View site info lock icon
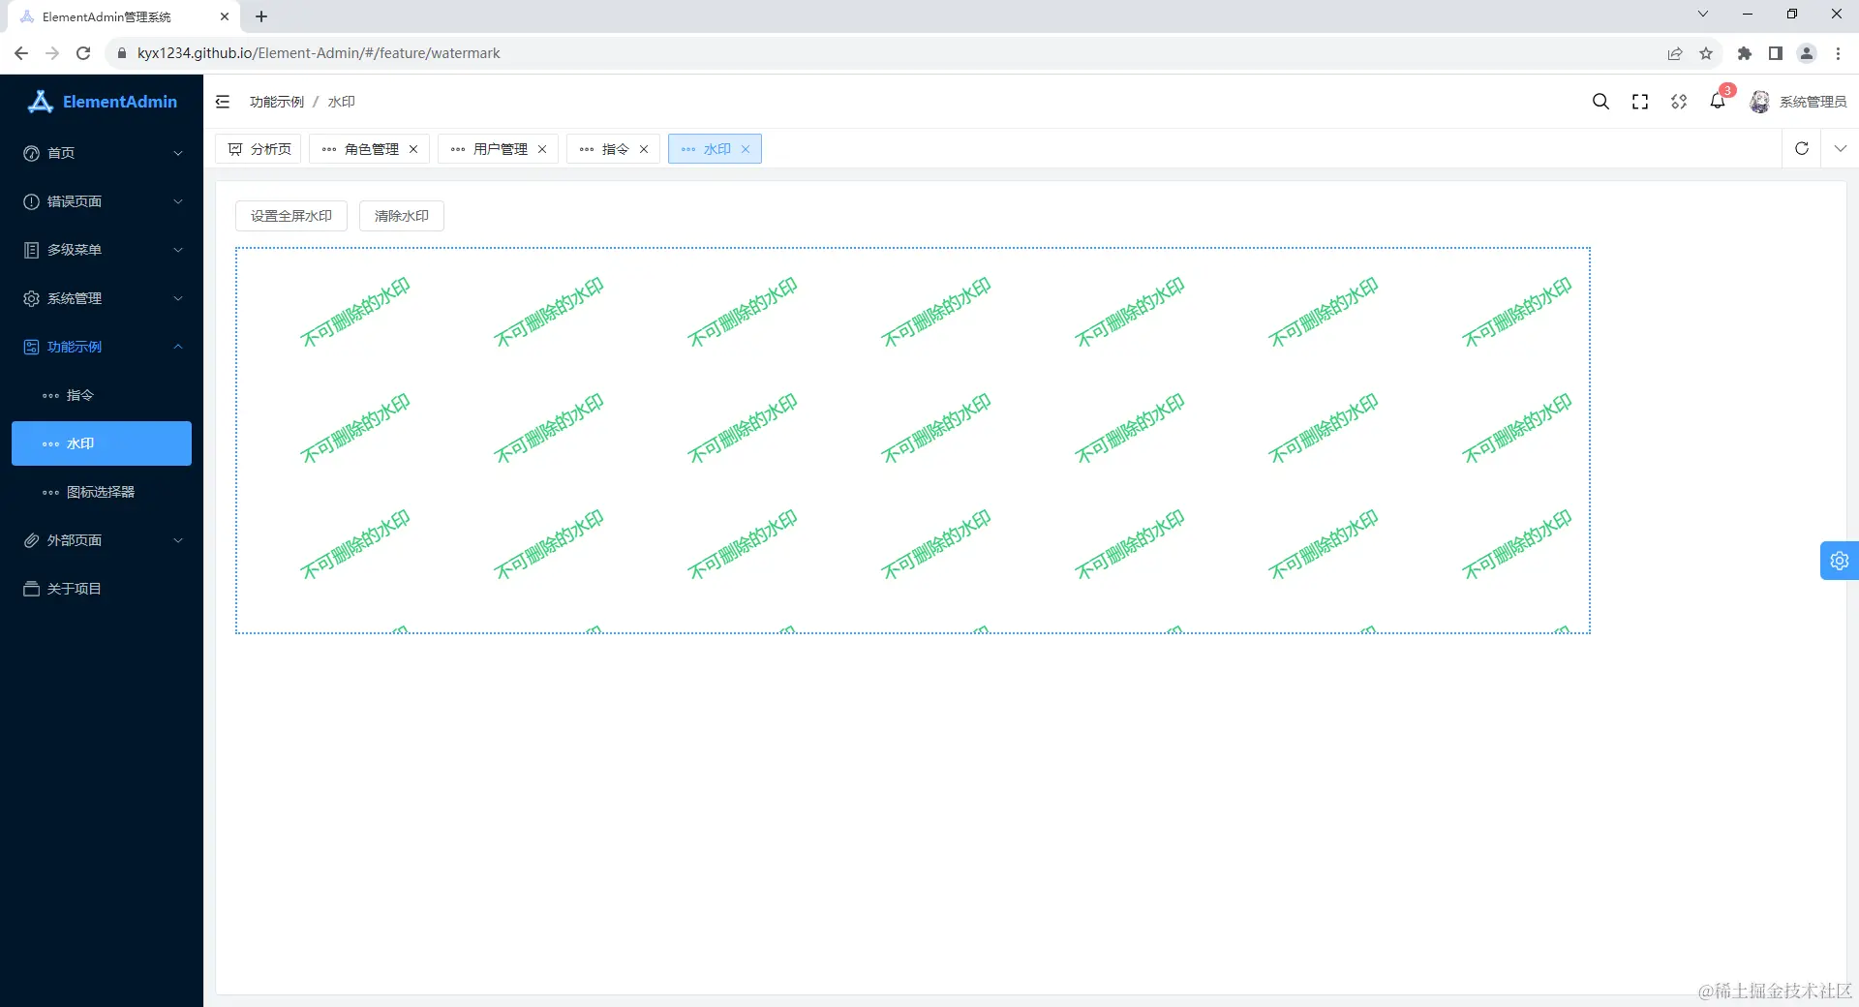 122,53
